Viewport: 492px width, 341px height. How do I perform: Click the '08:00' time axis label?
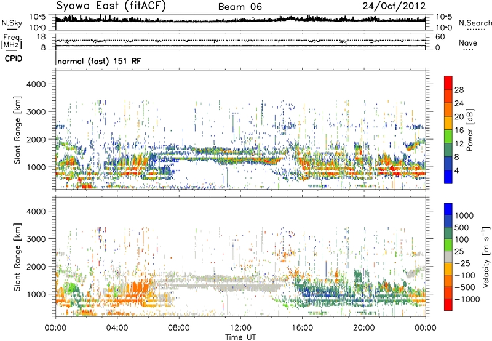179,328
